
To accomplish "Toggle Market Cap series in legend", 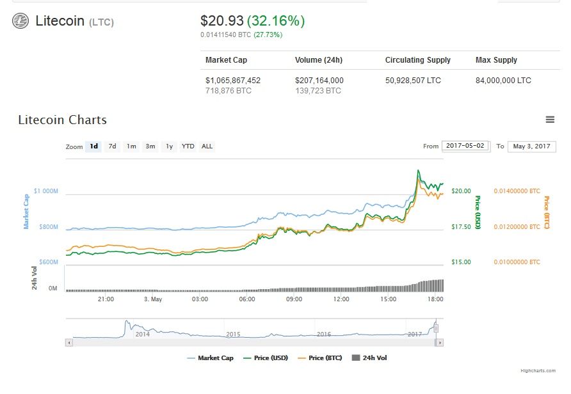I will pyautogui.click(x=210, y=358).
